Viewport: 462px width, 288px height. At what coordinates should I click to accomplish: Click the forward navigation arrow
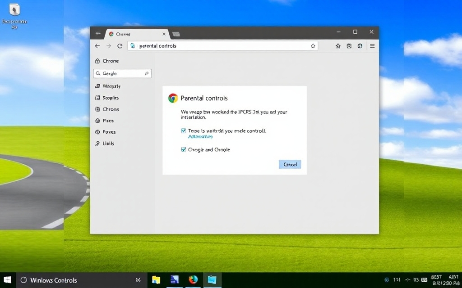(109, 46)
